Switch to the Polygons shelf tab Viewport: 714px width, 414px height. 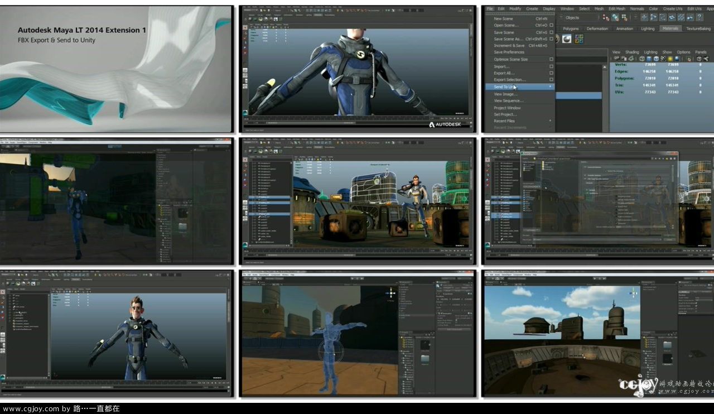(x=571, y=28)
